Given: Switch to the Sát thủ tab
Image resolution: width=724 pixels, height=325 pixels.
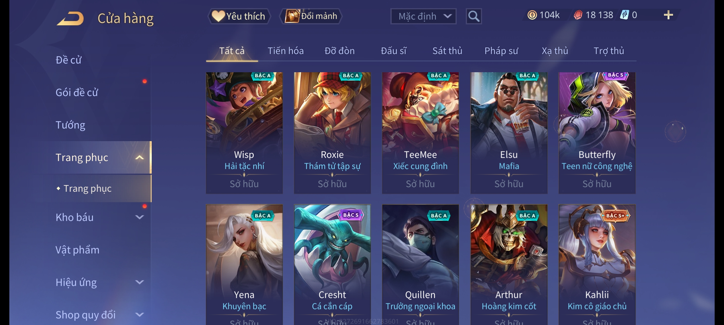Looking at the screenshot, I should pyautogui.click(x=447, y=51).
